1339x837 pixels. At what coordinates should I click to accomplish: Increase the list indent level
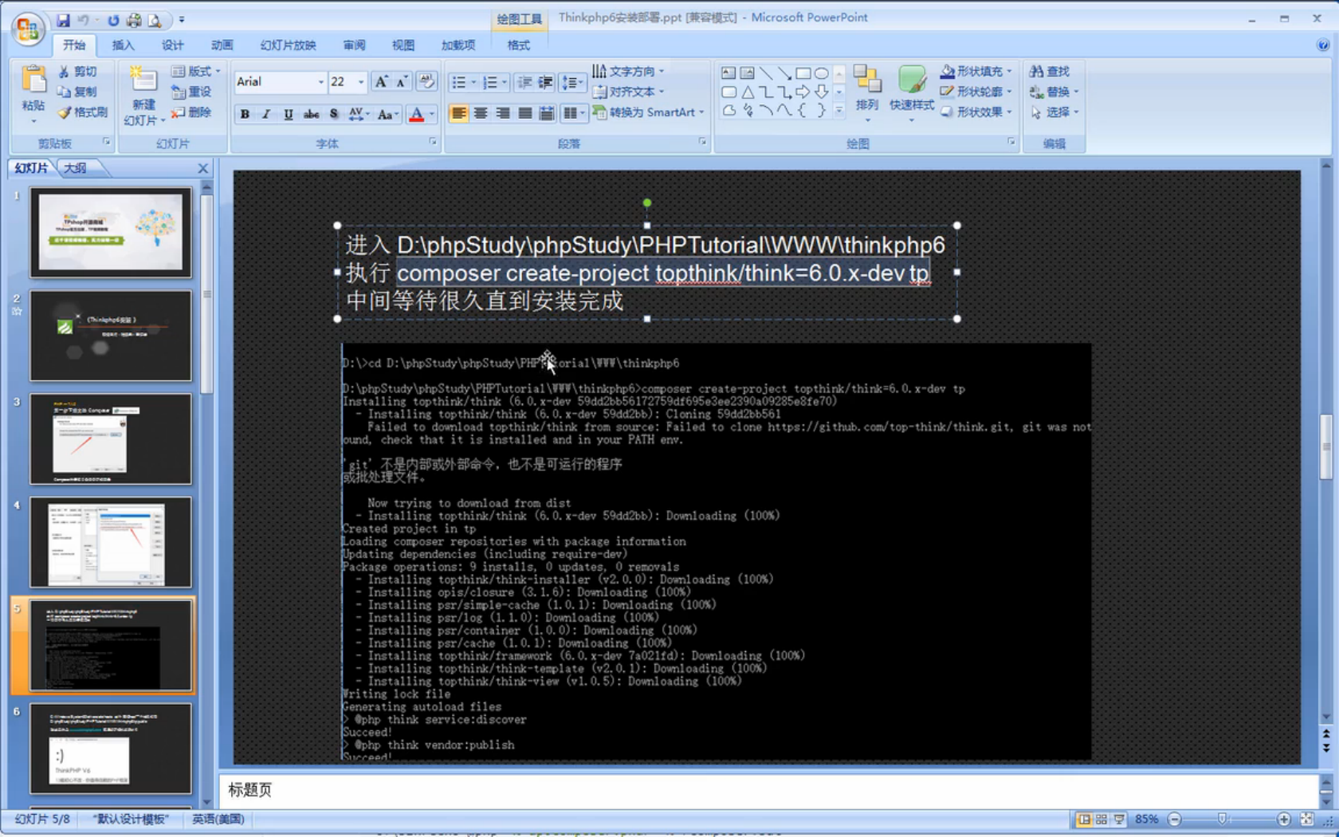point(545,83)
